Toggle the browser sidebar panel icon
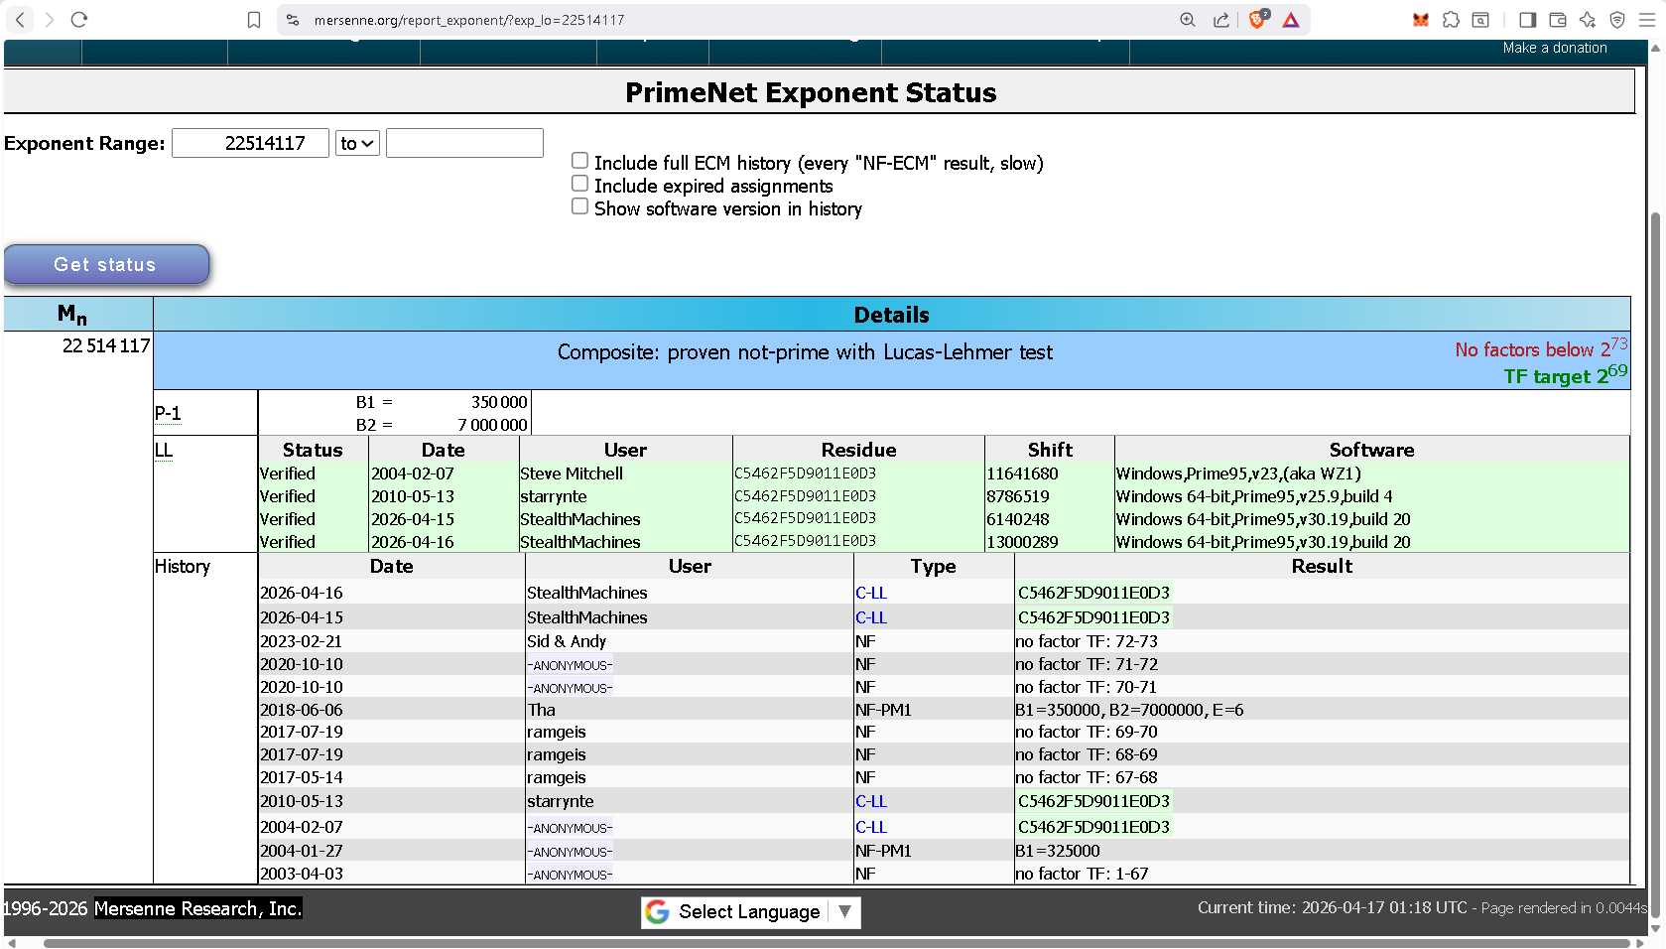This screenshot has height=949, width=1666. (x=1528, y=20)
